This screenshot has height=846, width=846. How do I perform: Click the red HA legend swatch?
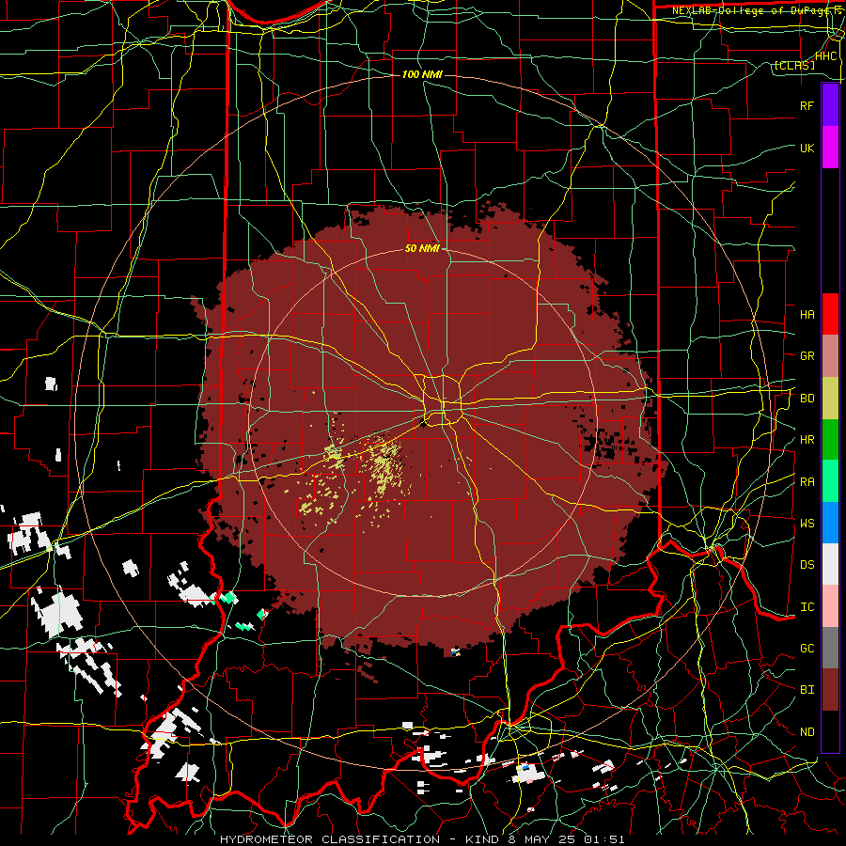(x=830, y=314)
